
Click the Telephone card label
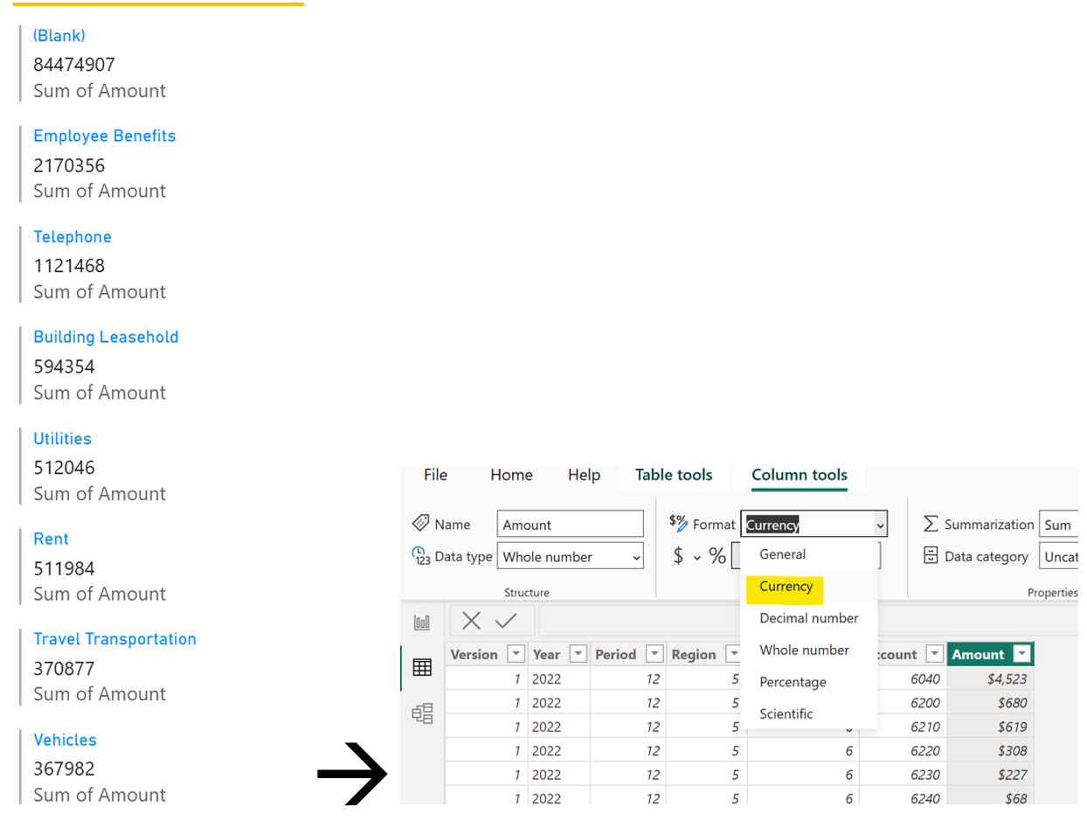pos(73,237)
